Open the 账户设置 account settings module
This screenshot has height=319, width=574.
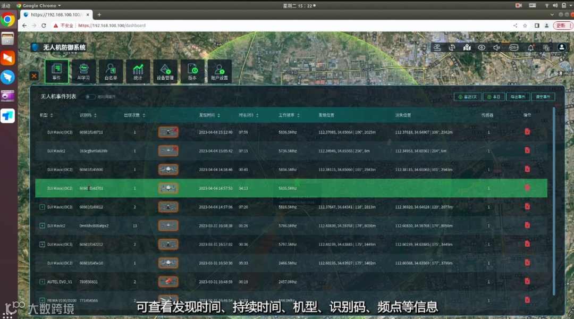[220, 71]
